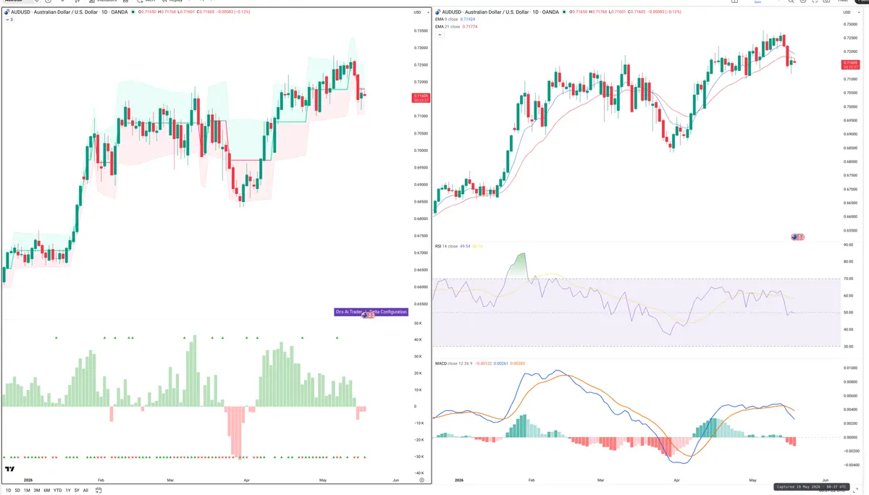Click the Ocs Ai Trader Delta Configuration label
Screen dimensions: 869x495
tap(371, 312)
